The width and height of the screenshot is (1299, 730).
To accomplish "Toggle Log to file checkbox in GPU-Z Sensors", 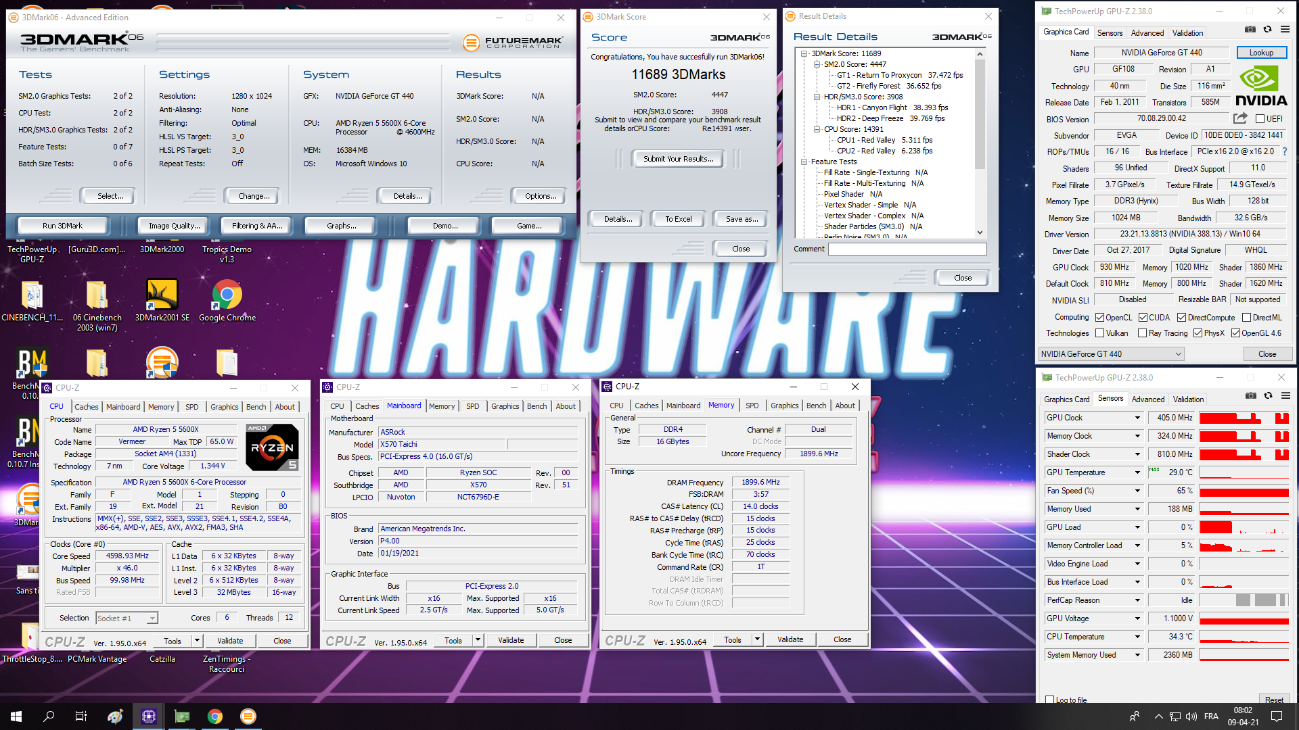I will tap(1050, 700).
